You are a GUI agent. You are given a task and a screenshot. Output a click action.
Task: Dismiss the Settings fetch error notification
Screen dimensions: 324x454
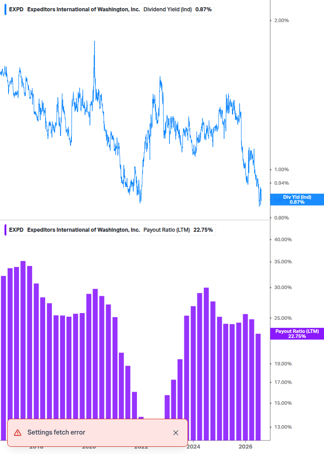point(175,433)
